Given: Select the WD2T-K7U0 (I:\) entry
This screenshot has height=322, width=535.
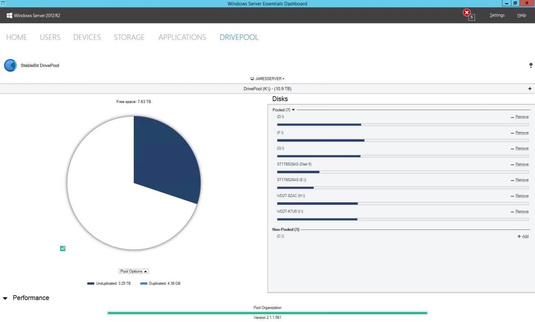Looking at the screenshot, I should 290,212.
